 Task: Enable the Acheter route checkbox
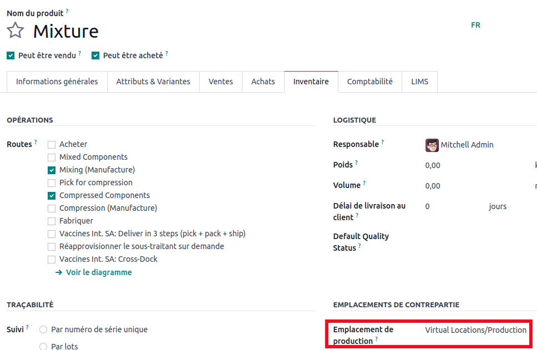[x=52, y=144]
